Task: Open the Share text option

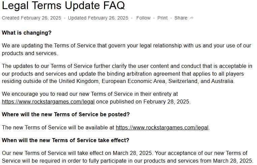Action: [x=181, y=18]
